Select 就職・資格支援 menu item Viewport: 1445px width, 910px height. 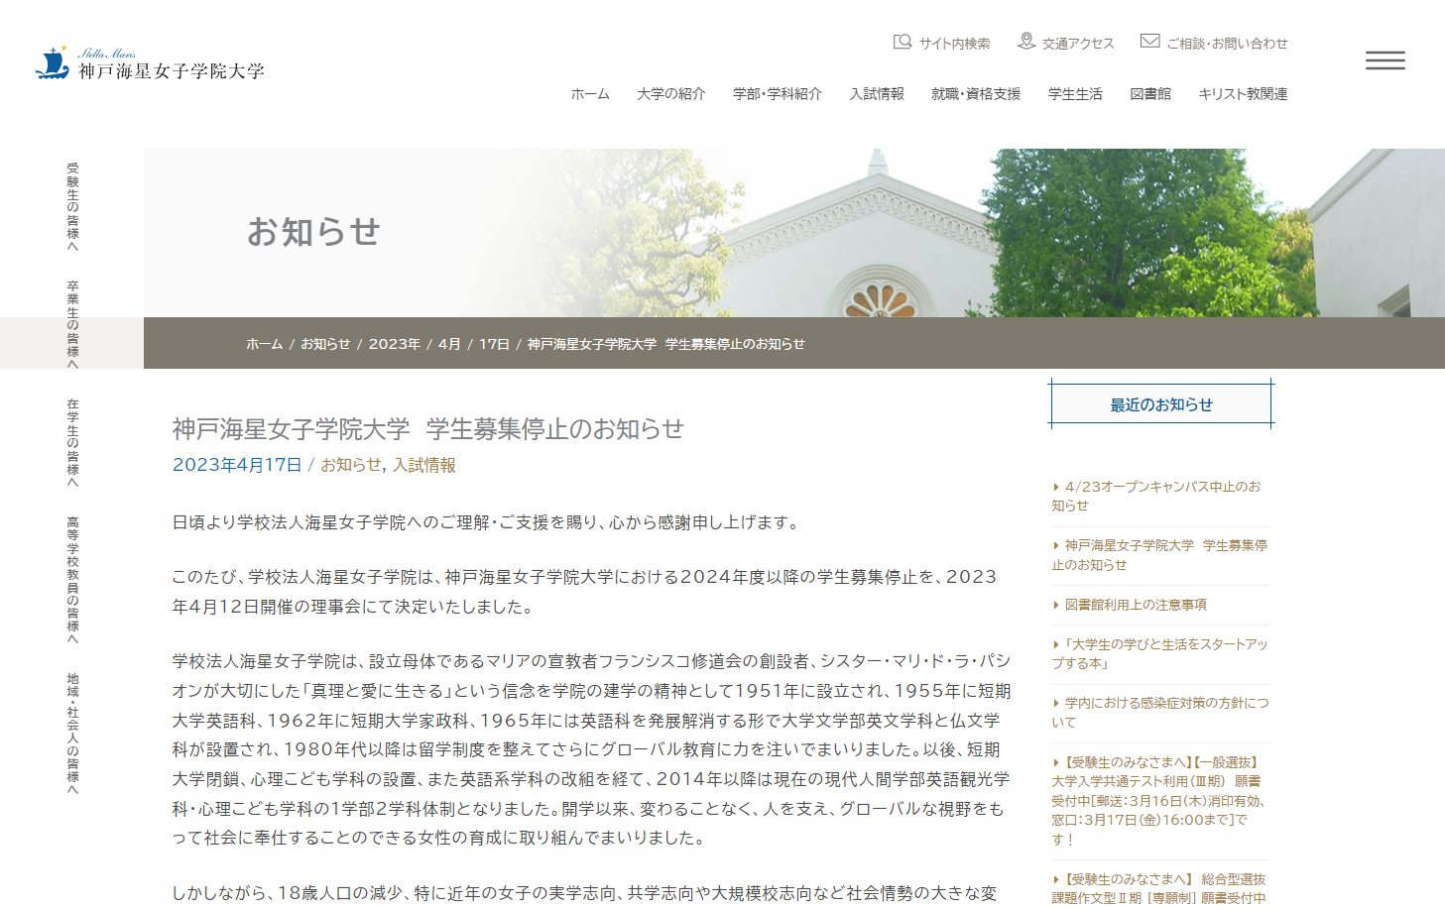(x=976, y=94)
